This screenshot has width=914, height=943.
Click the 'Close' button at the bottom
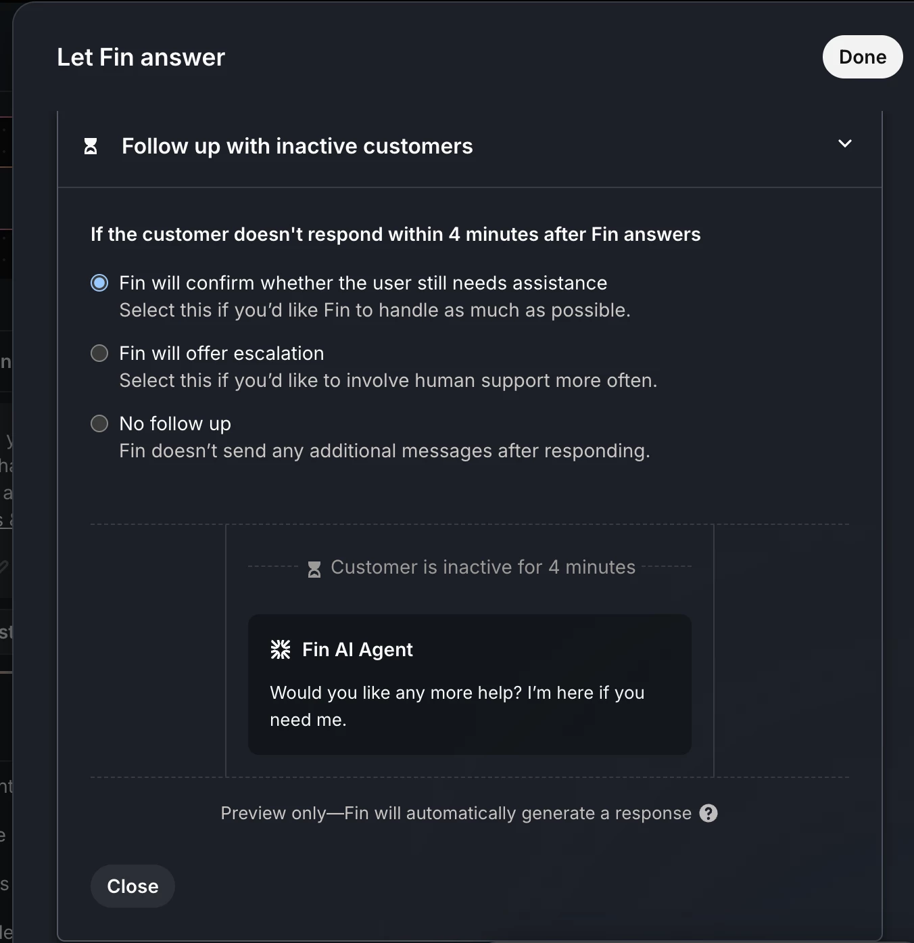[x=133, y=886]
